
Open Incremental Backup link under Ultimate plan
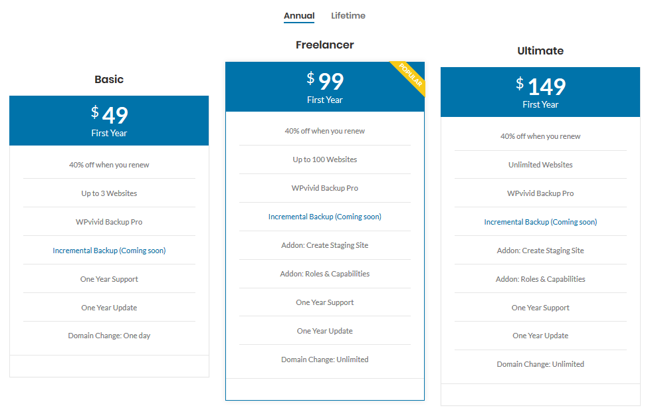tap(540, 221)
